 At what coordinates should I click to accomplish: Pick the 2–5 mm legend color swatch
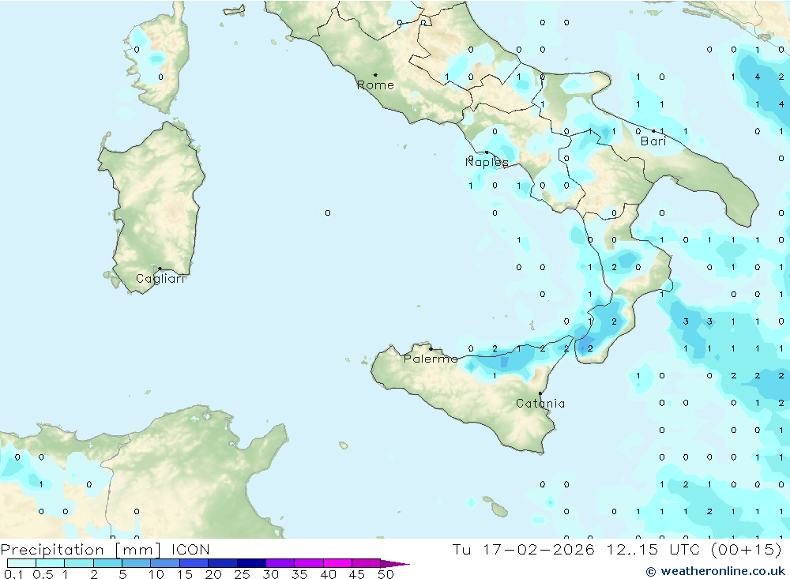coord(107,563)
